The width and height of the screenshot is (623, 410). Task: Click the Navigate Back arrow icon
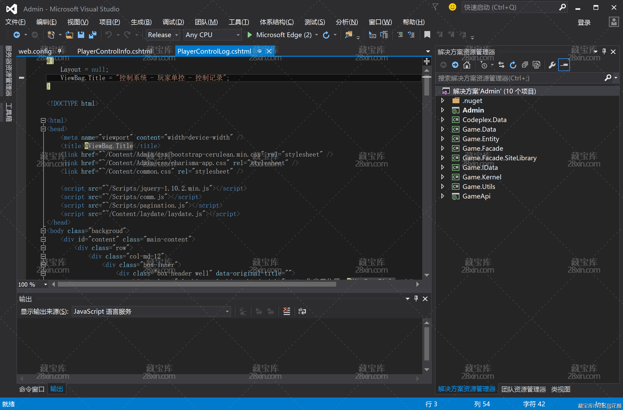click(16, 36)
